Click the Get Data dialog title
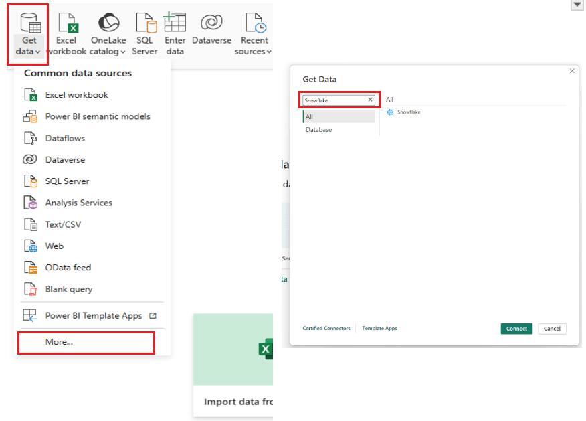586x421 pixels. pyautogui.click(x=320, y=79)
